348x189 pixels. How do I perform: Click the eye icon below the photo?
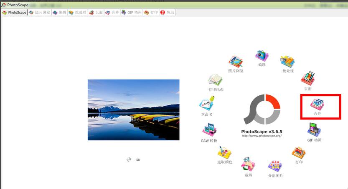click(138, 159)
